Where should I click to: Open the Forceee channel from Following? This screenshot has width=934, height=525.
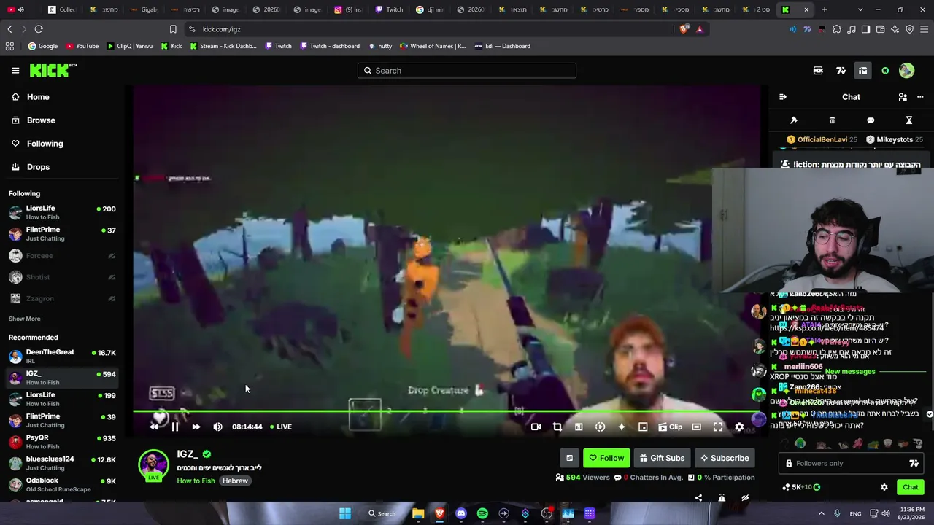coord(62,256)
